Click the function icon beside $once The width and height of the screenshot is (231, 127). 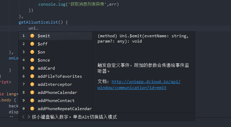coord(32,60)
